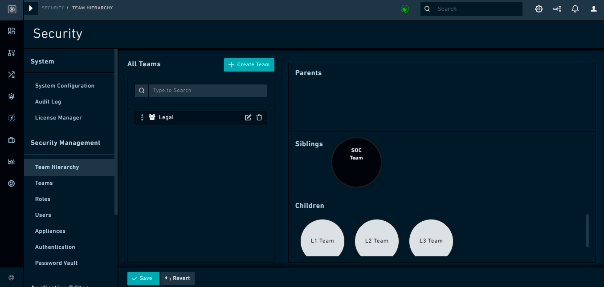
Task: Click the Children section heading
Action: click(x=310, y=206)
